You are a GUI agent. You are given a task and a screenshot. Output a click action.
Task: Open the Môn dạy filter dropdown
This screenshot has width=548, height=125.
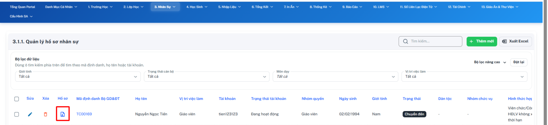tap(336, 76)
